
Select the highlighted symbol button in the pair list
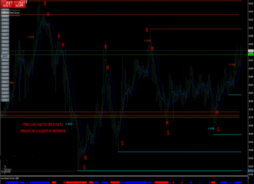[5, 56]
